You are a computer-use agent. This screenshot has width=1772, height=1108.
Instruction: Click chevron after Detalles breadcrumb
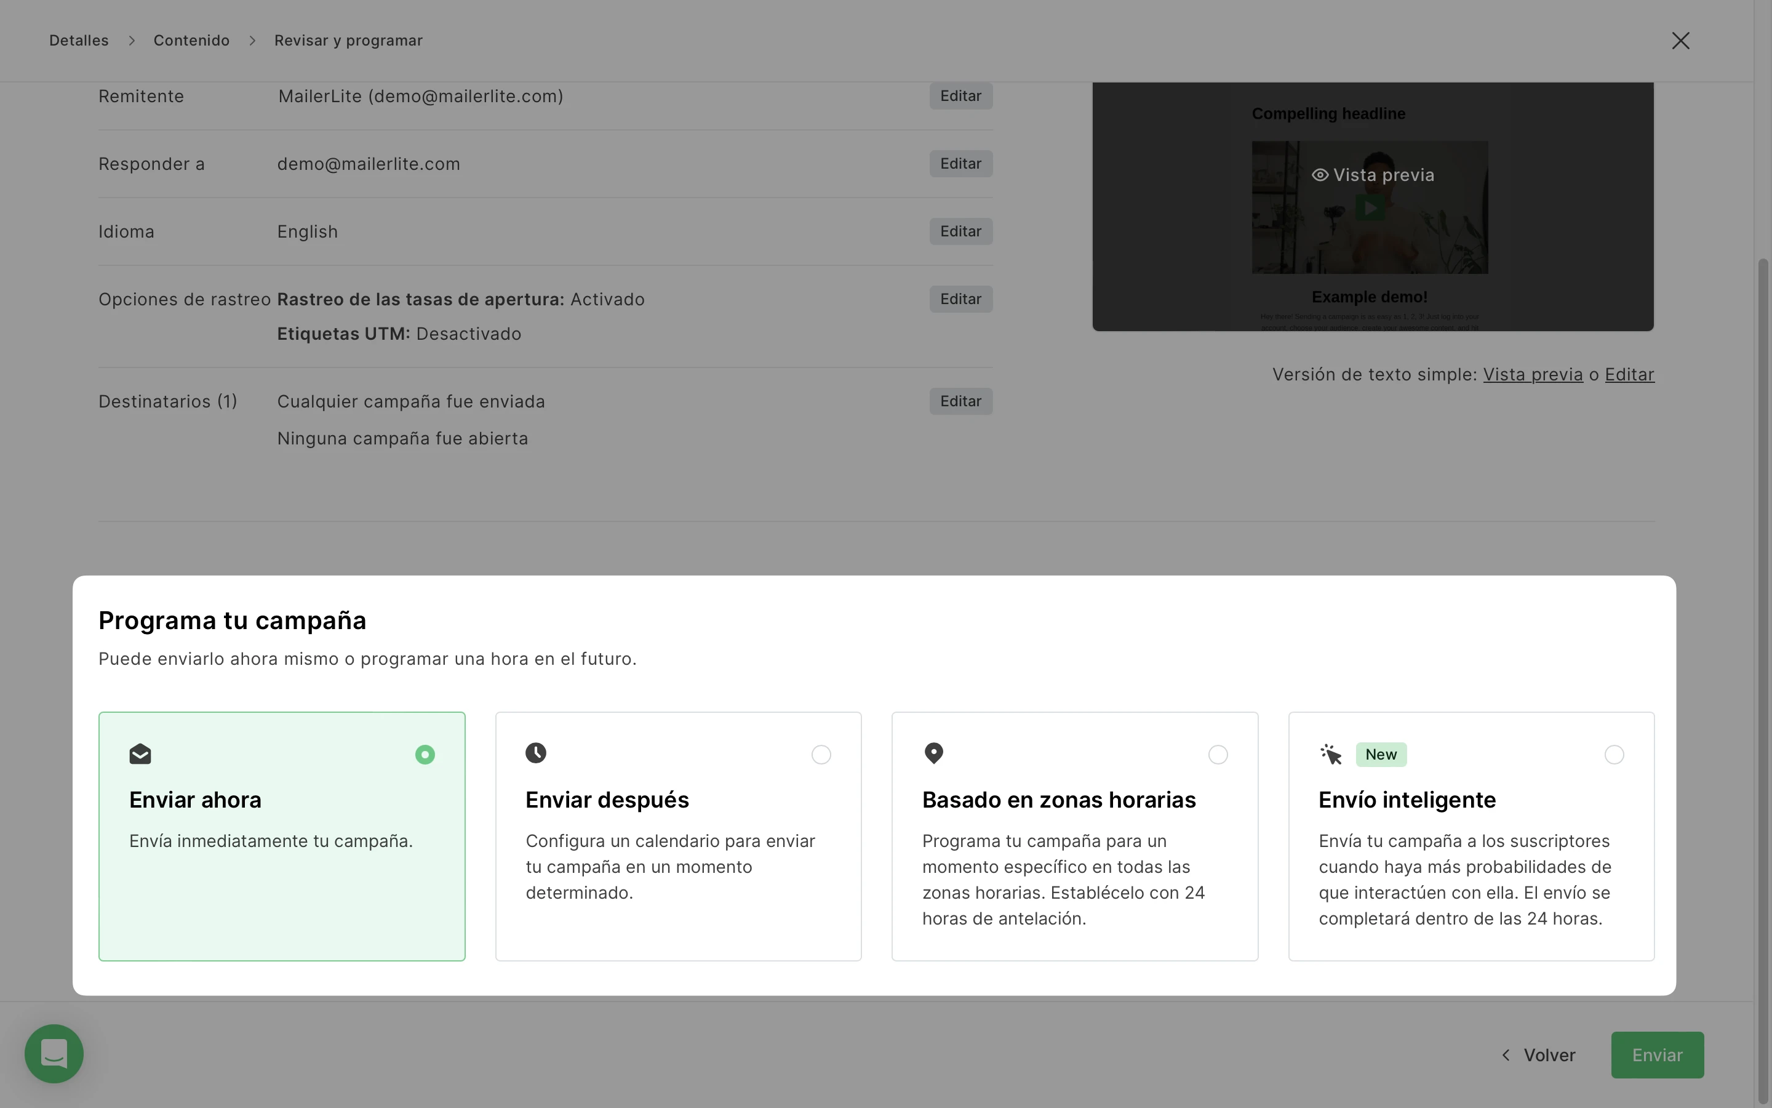132,41
